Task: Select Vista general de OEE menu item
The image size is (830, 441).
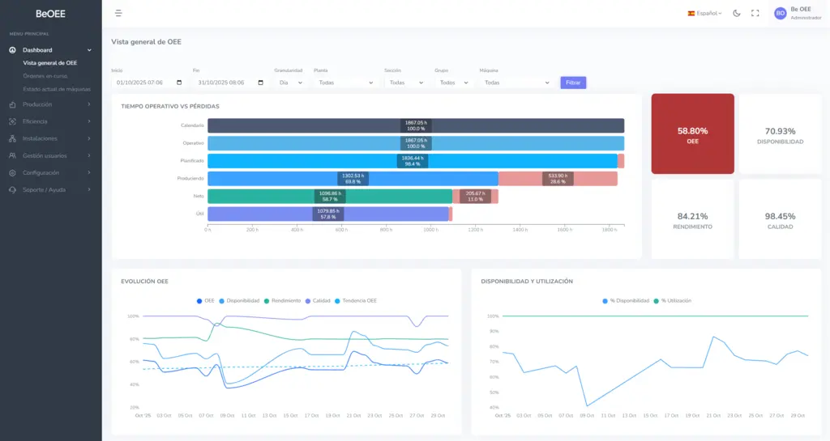Action: tap(49, 63)
